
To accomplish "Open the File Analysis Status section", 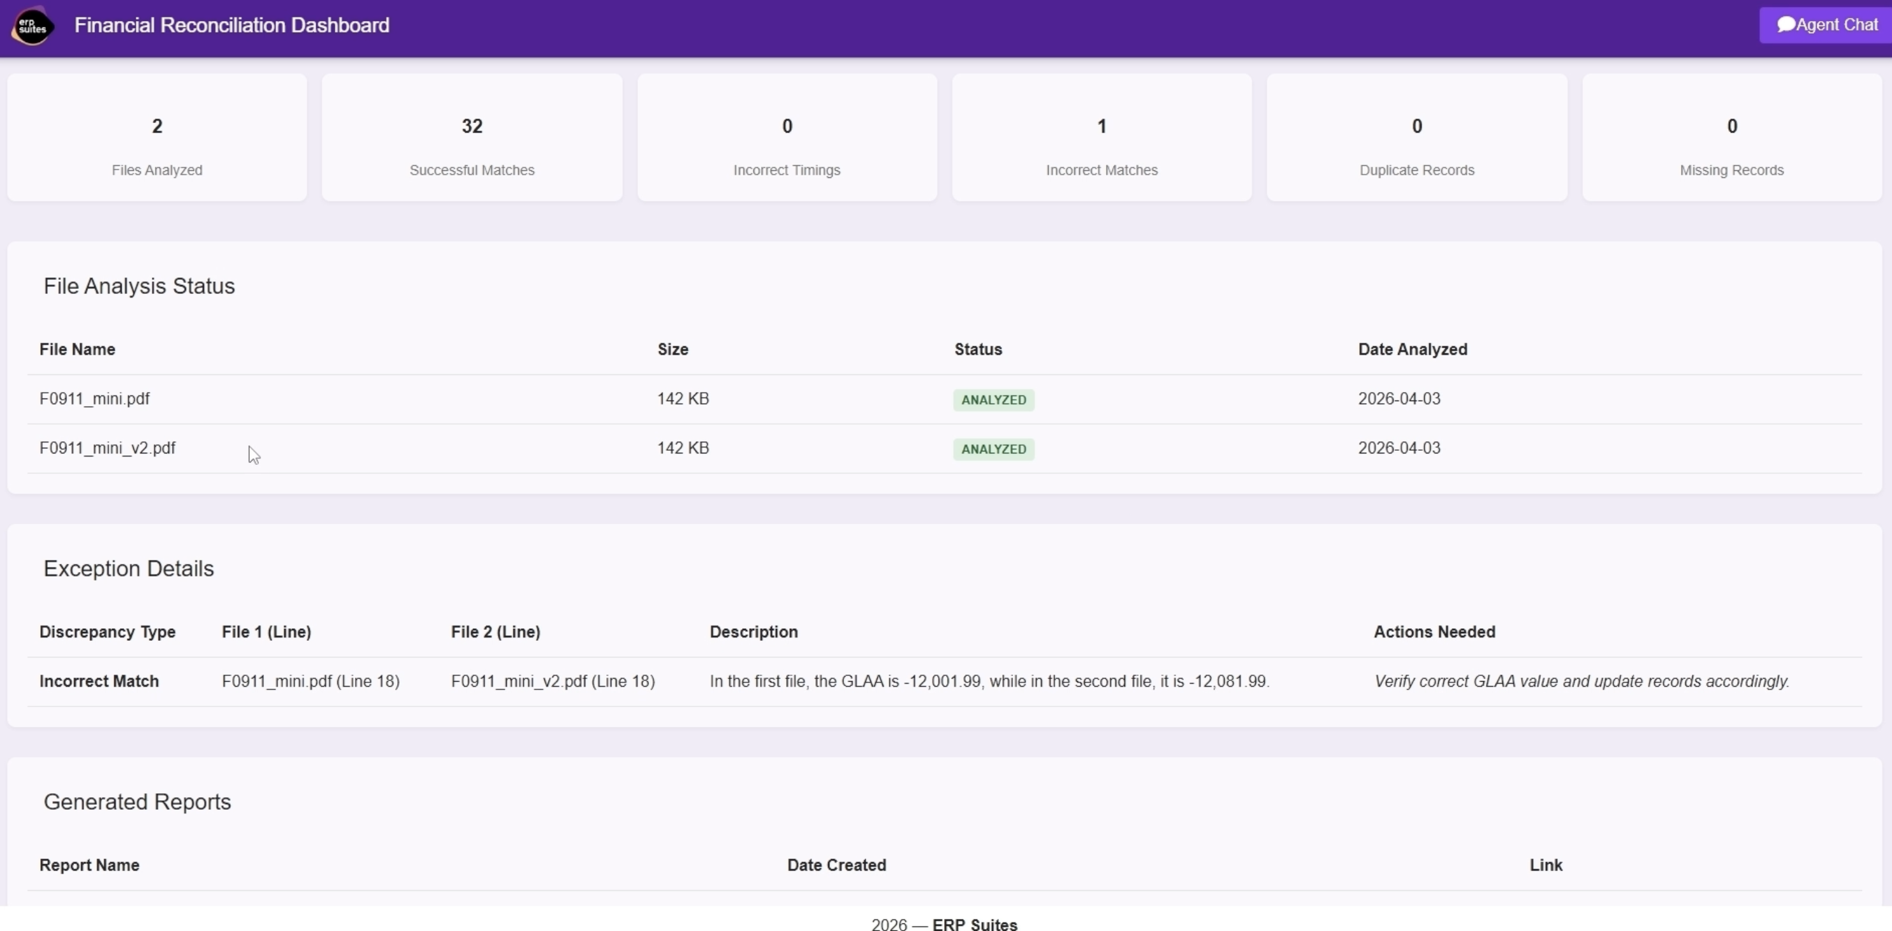I will [x=139, y=286].
